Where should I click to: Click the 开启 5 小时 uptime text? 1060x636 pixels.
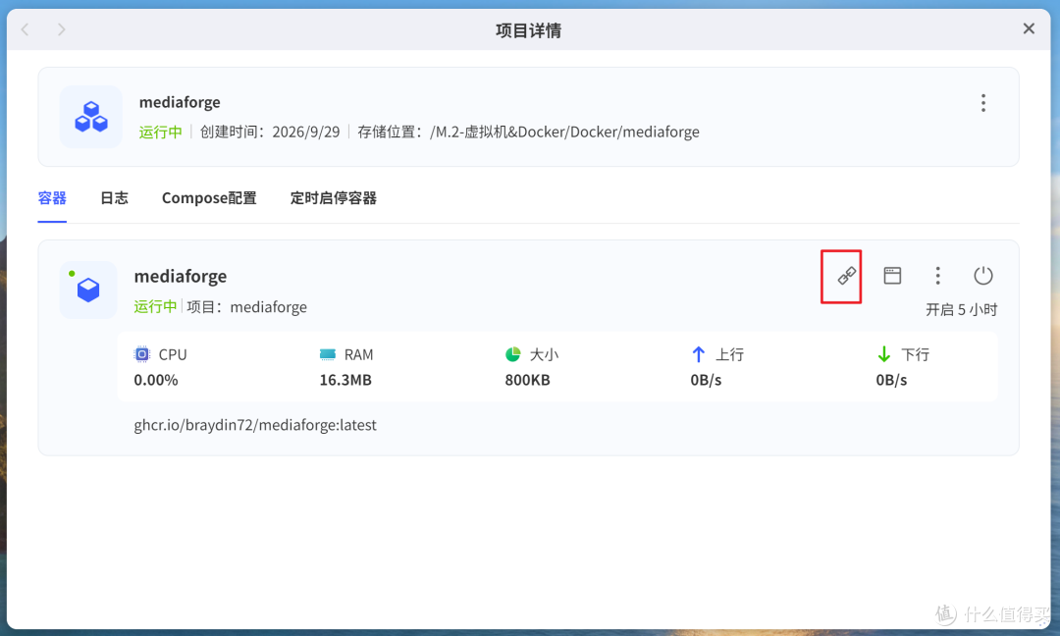[961, 309]
